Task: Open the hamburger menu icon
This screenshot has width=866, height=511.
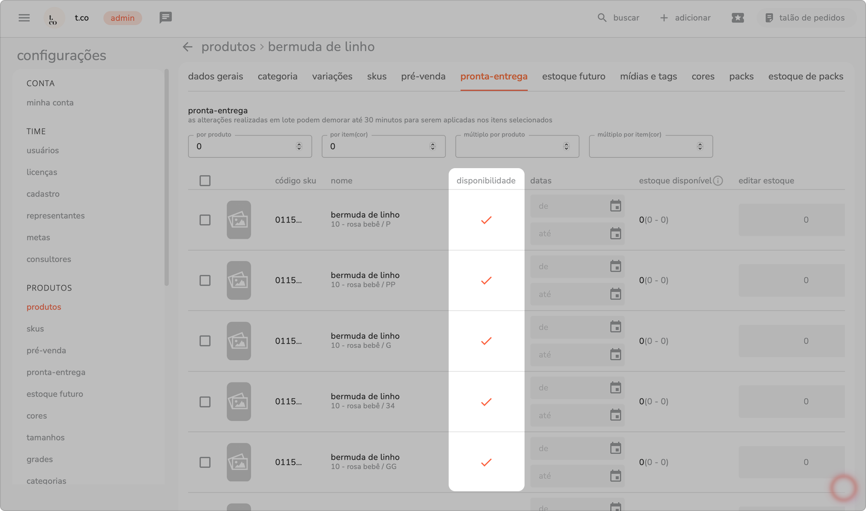Action: click(x=24, y=18)
